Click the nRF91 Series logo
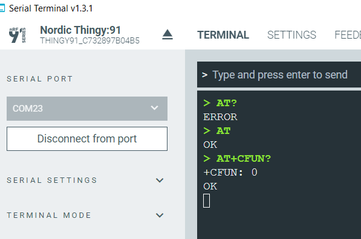 point(18,35)
